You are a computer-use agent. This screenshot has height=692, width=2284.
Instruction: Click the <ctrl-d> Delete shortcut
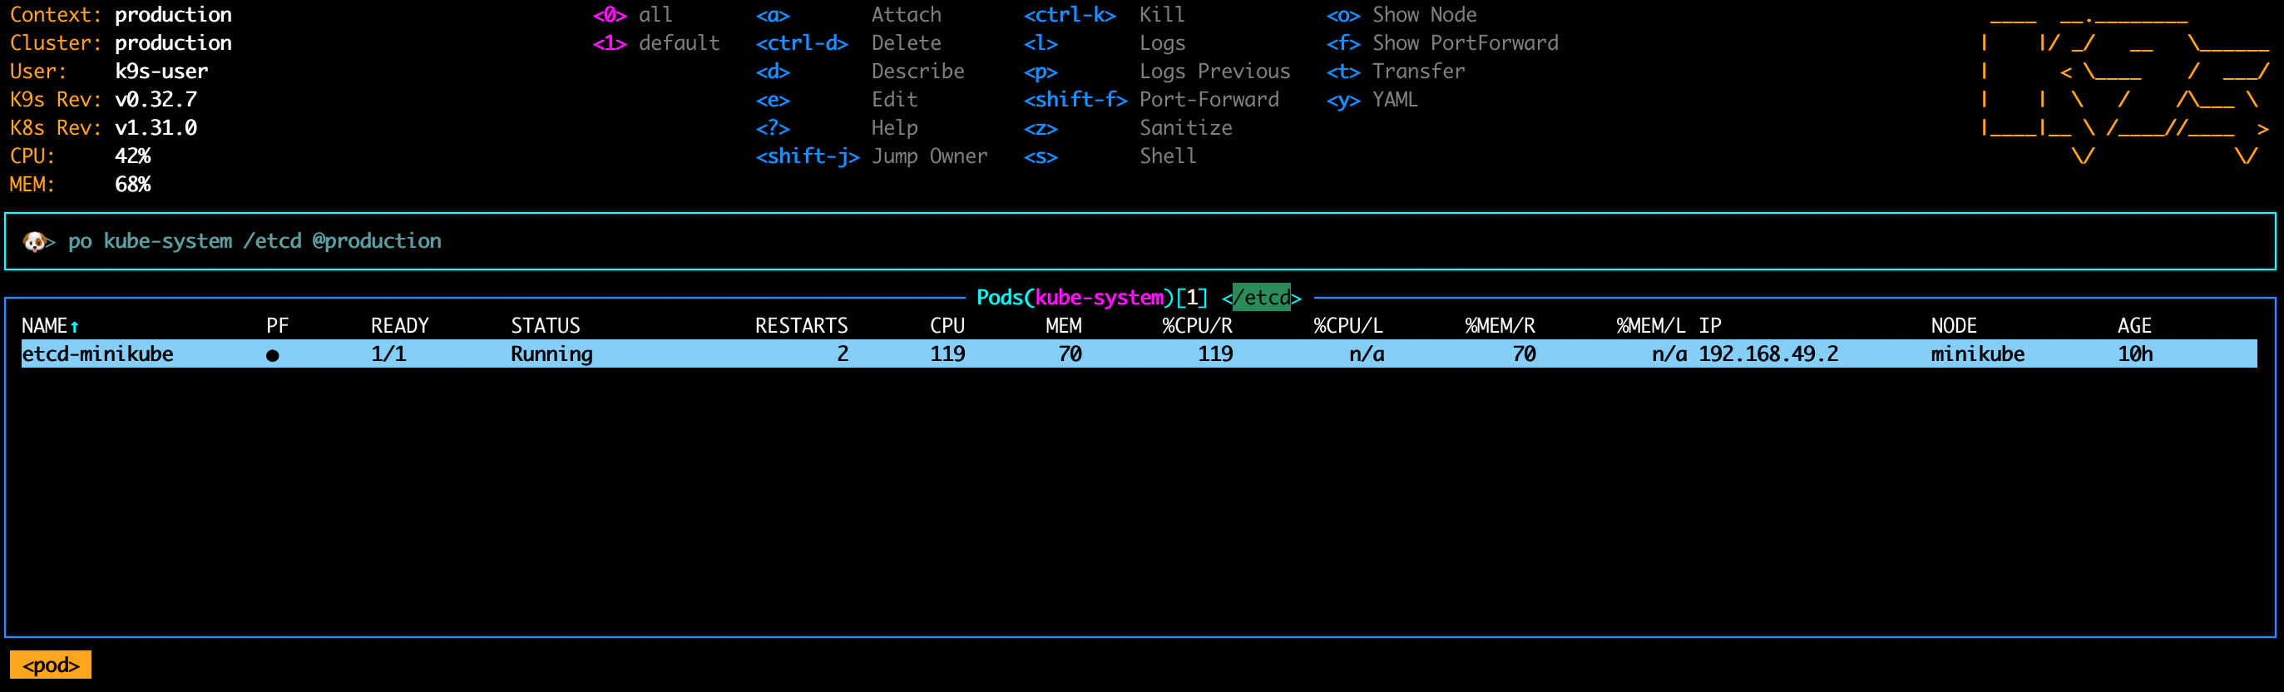pos(848,43)
